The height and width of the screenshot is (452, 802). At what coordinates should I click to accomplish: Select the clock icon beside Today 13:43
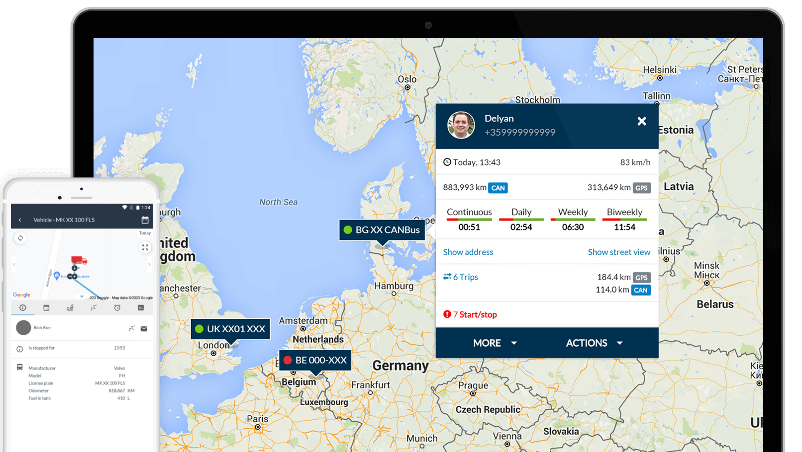(x=447, y=162)
